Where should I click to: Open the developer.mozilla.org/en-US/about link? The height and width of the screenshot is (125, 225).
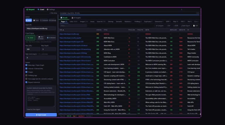coord(74,45)
